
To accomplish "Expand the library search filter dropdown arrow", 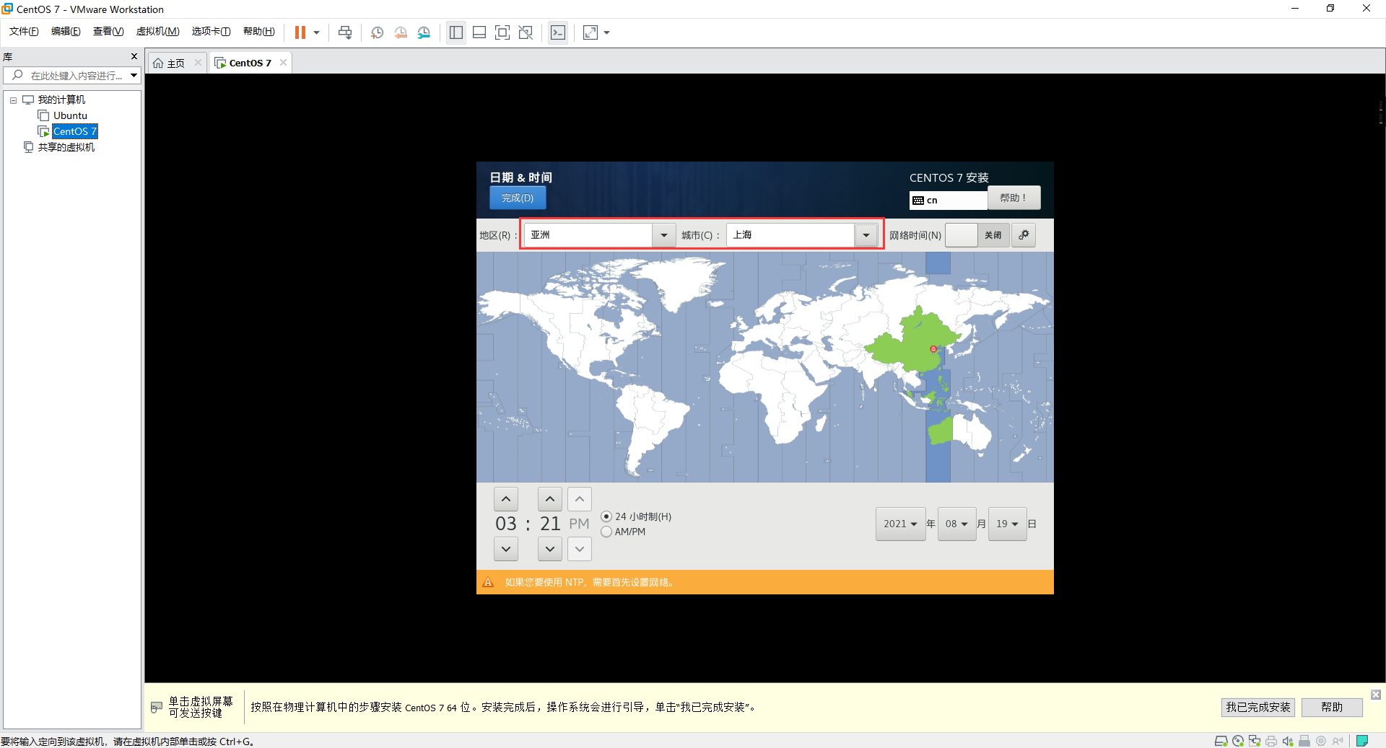I will (134, 76).
